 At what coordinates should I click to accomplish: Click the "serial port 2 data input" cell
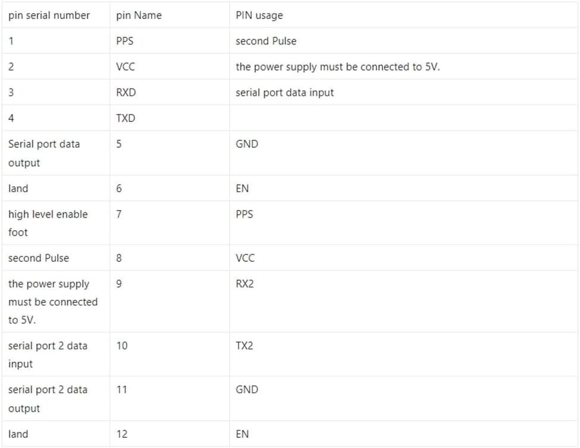pyautogui.click(x=48, y=354)
